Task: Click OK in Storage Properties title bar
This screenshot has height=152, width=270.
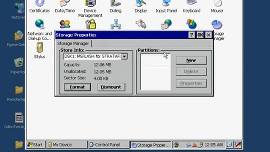Action: point(200,35)
